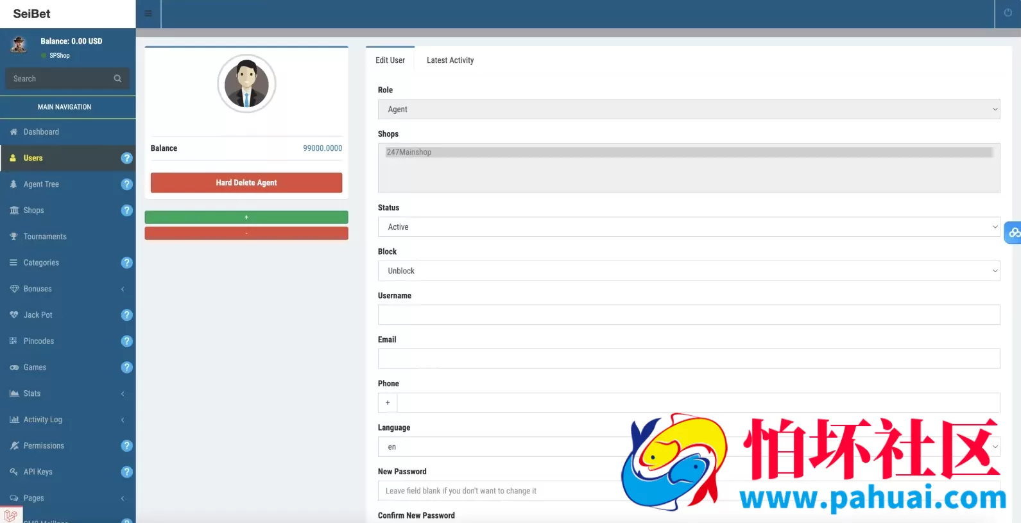Screen dimensions: 1021x523
Task: Click the Hard Delete Agent button
Action: coord(246,183)
